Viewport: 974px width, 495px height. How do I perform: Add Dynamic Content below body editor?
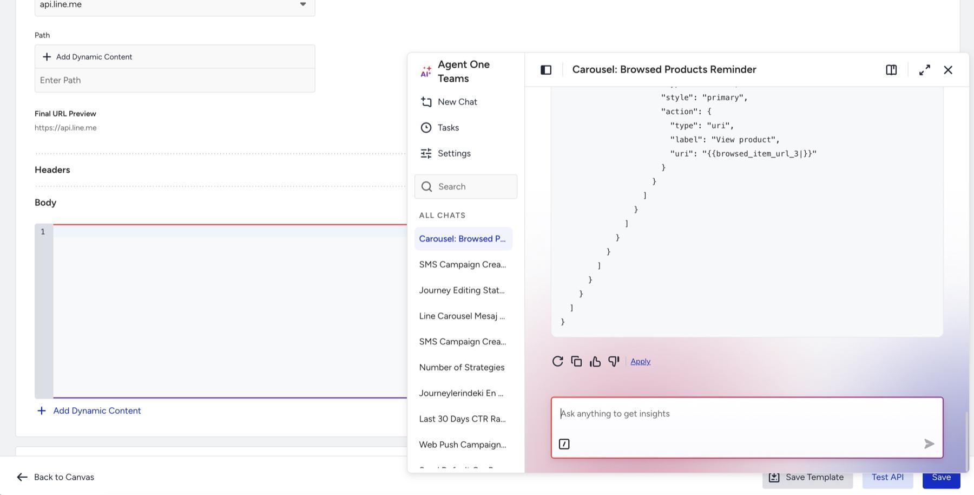89,411
